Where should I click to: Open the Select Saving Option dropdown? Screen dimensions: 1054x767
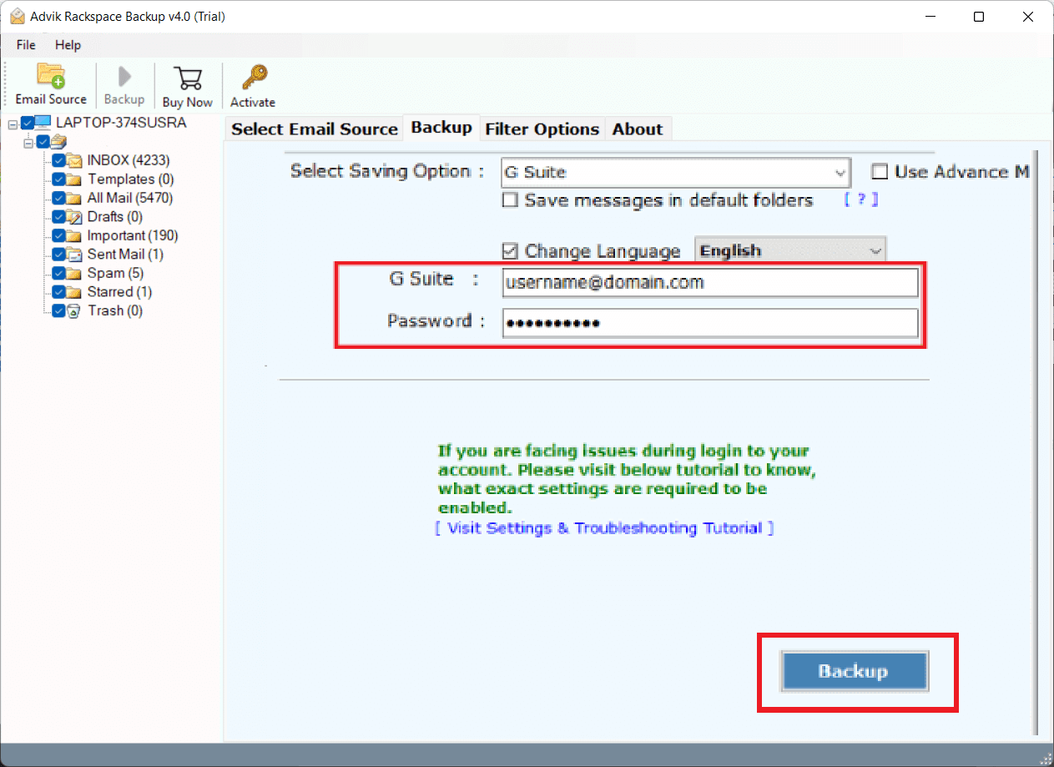(x=841, y=173)
